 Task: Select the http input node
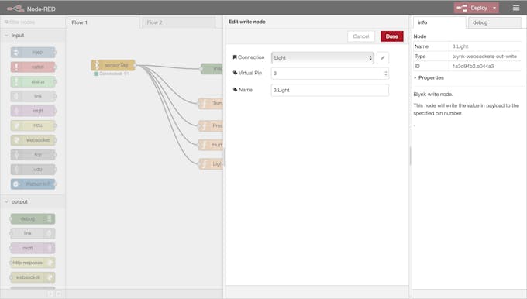pyautogui.click(x=33, y=125)
